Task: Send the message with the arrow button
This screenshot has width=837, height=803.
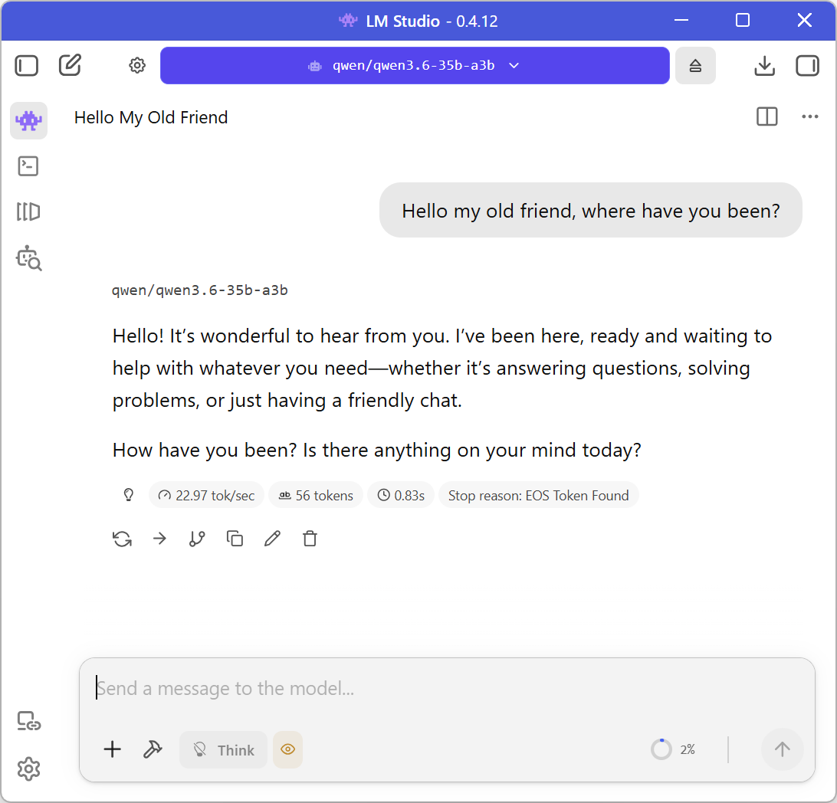Action: (x=783, y=749)
